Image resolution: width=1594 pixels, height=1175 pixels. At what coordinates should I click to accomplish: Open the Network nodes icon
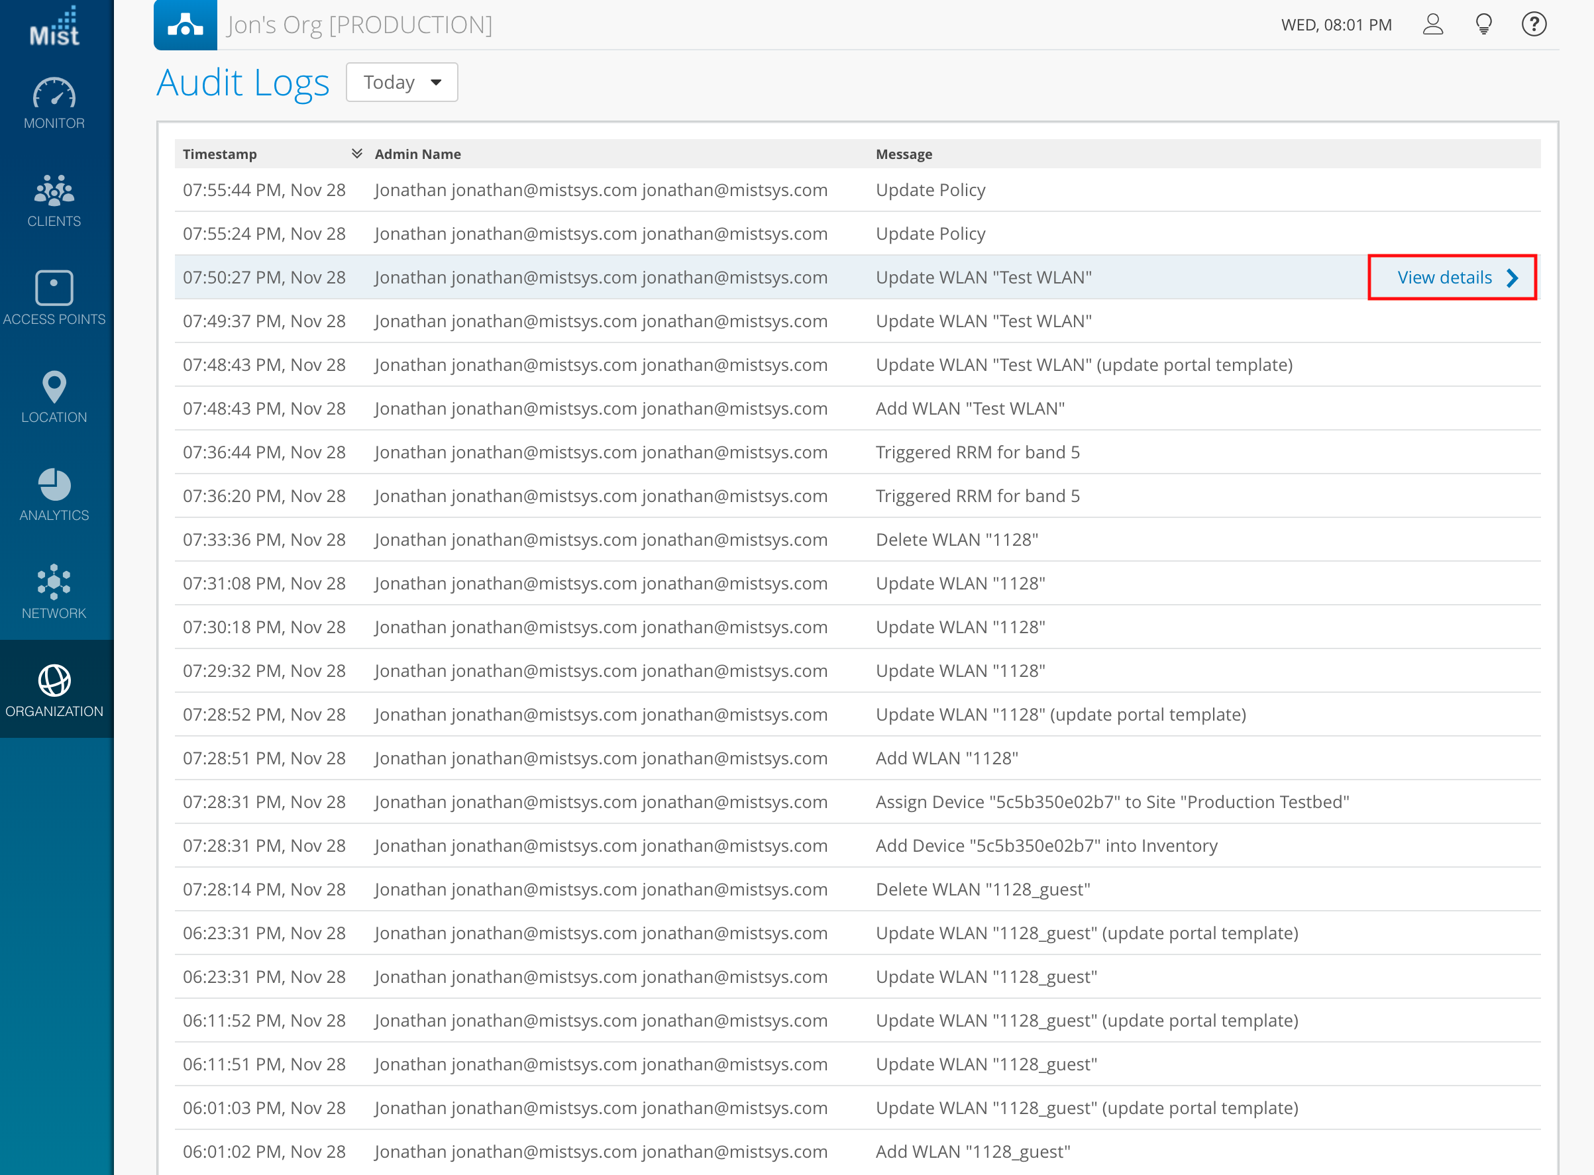(54, 582)
